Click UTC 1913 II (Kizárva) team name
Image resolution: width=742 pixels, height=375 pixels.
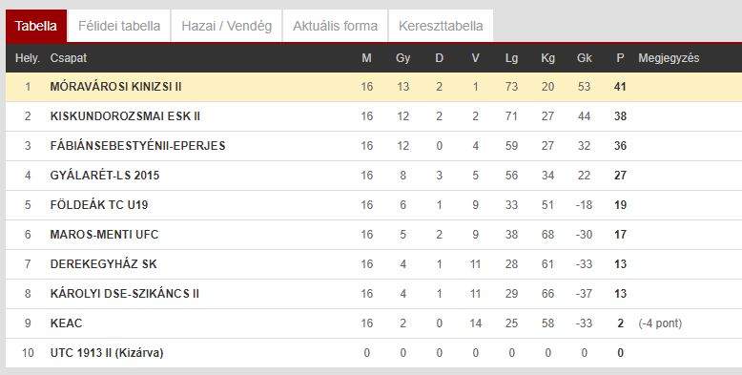pos(107,353)
